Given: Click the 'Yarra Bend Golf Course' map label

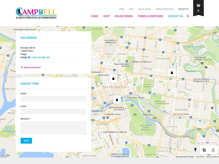Looking at the screenshot, I should (x=194, y=47).
